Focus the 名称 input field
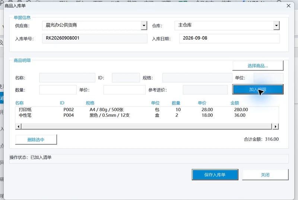 (x=67, y=78)
